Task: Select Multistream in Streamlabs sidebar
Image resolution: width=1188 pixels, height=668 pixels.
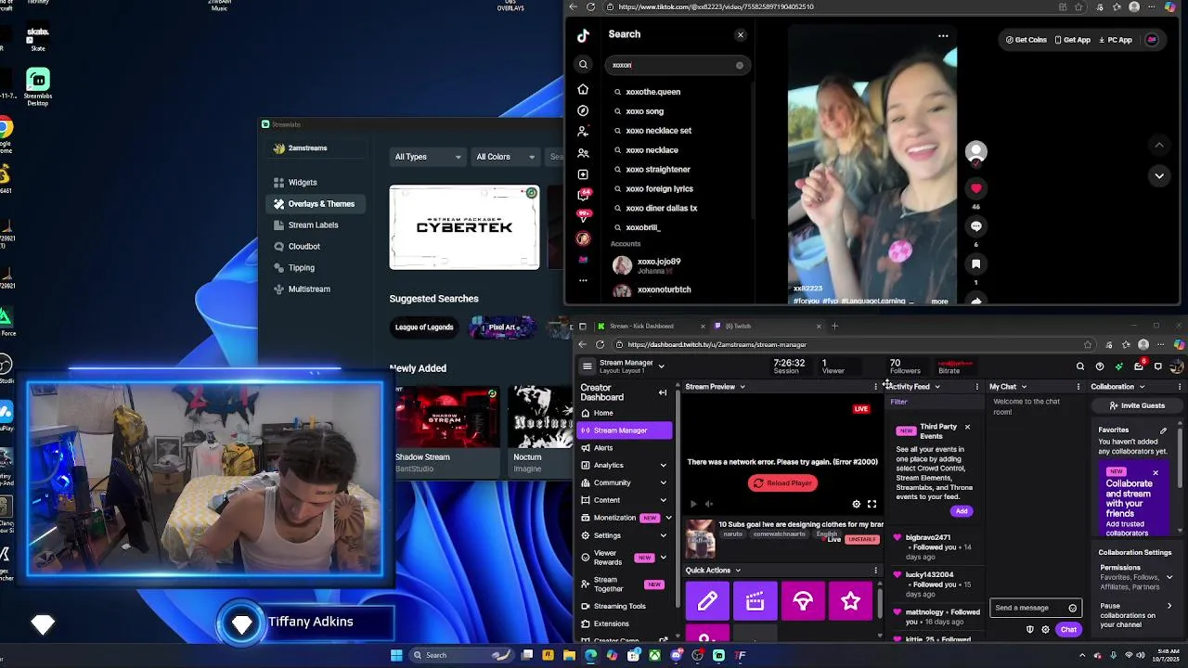Action: [x=309, y=289]
